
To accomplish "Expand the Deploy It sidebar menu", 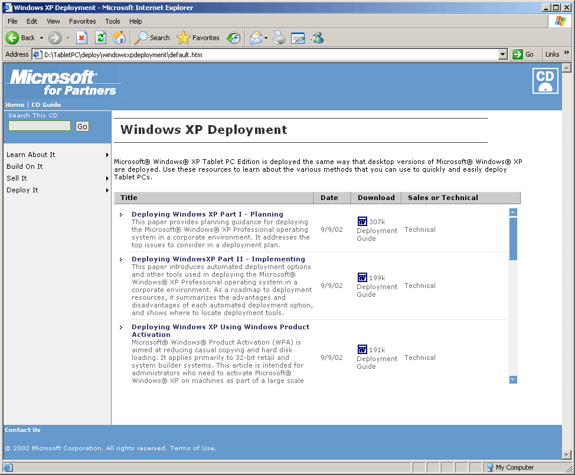I will click(x=22, y=190).
